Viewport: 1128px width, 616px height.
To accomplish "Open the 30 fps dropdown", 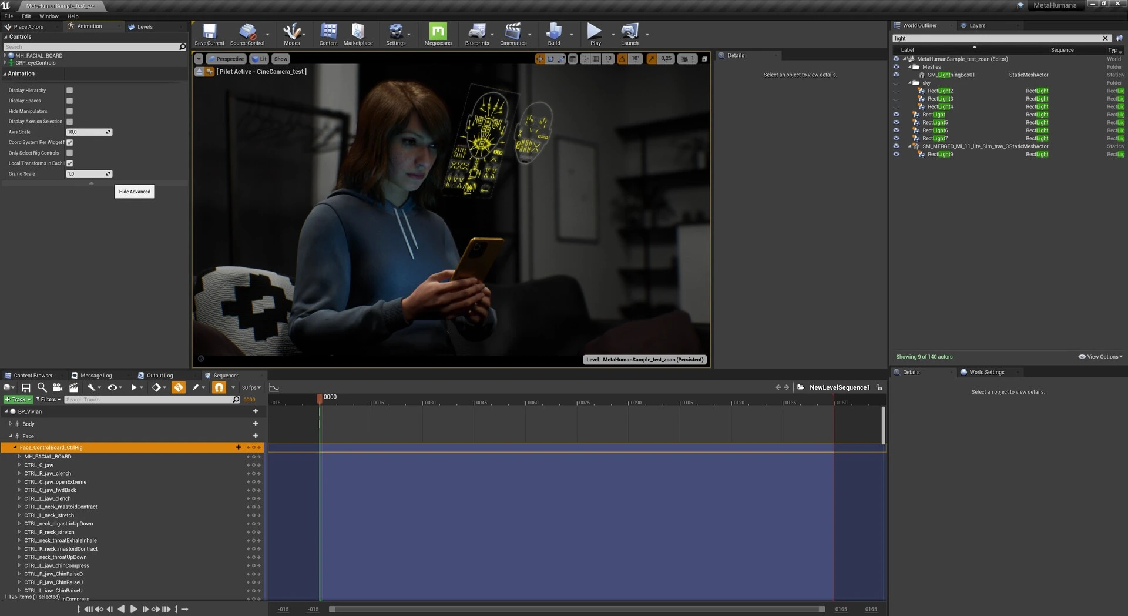I will [x=251, y=387].
